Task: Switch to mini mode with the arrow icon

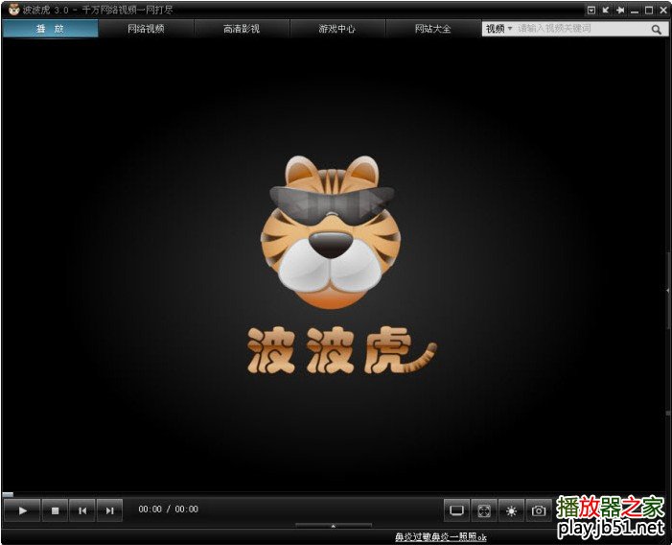Action: (606, 10)
